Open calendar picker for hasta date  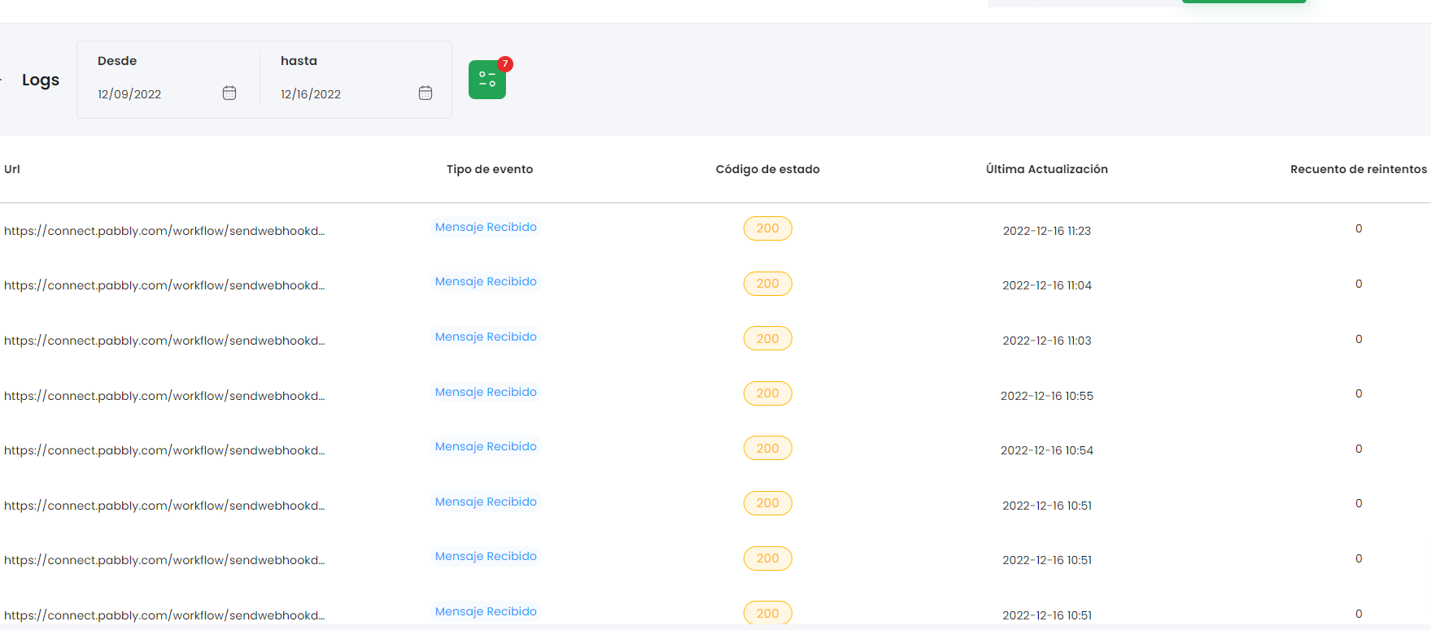point(425,93)
